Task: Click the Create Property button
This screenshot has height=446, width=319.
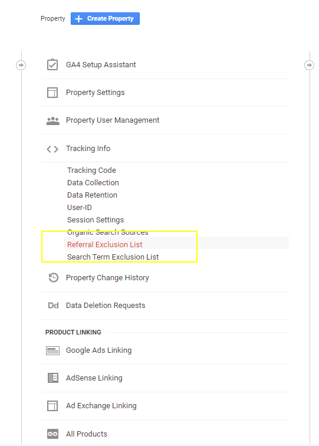Action: (x=105, y=18)
